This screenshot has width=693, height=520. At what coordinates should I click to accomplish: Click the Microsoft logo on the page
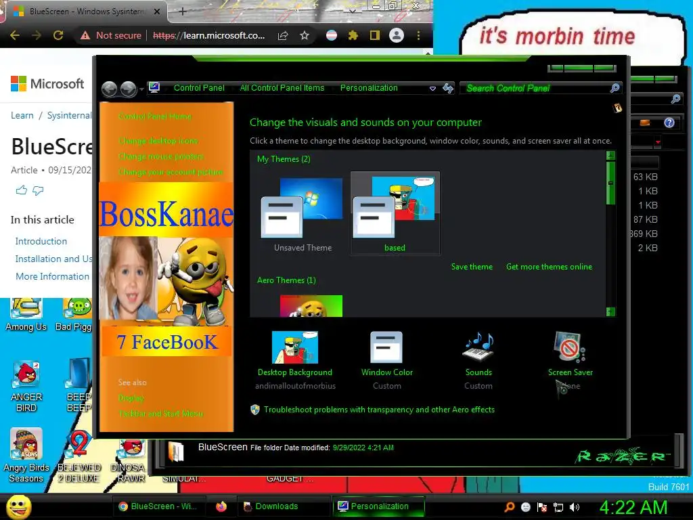[47, 83]
